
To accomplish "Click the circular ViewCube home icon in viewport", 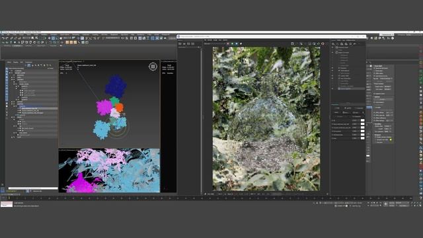I will [153, 66].
